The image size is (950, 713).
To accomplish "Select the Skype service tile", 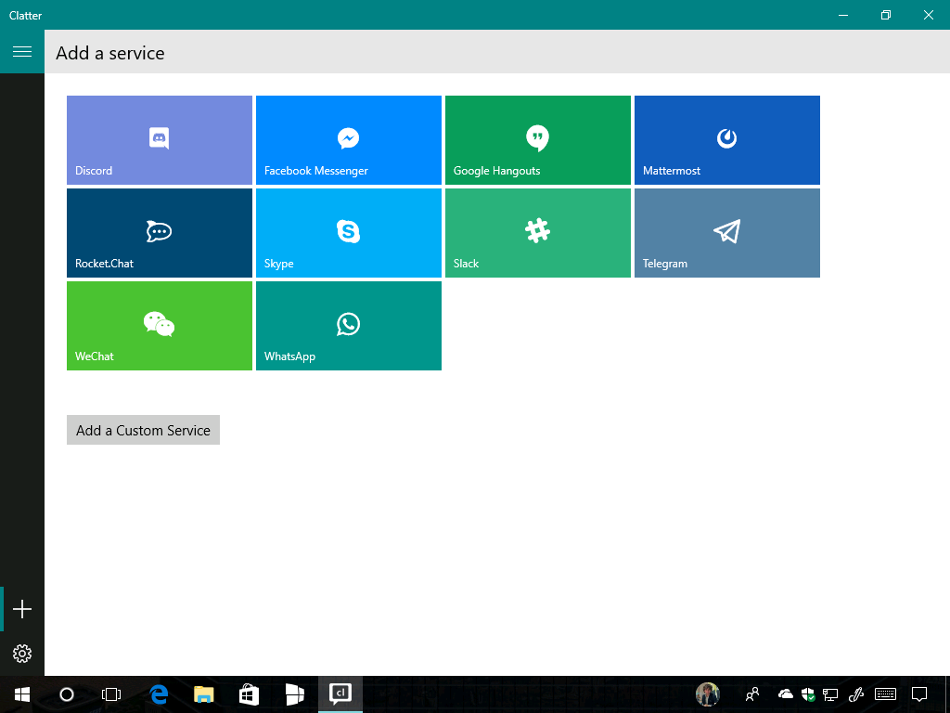I will tap(349, 233).
